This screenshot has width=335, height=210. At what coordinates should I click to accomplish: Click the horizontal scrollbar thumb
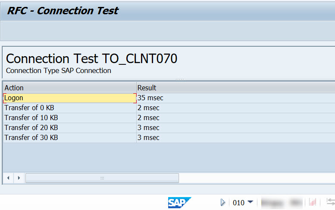[x=102, y=178]
